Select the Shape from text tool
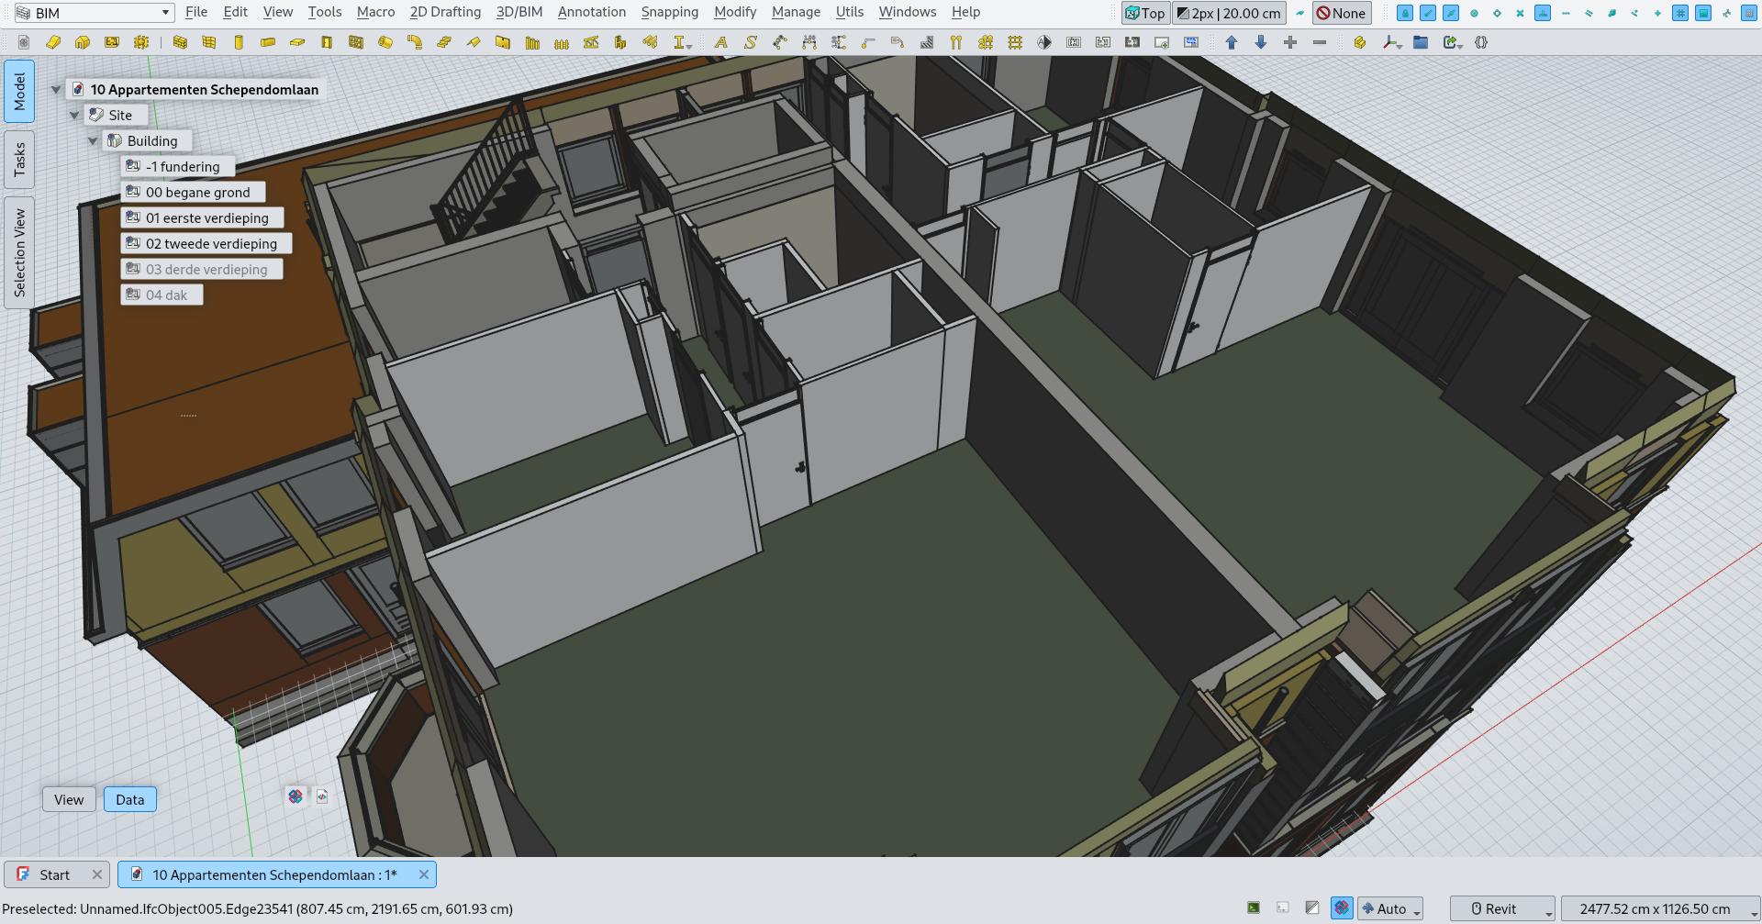The width and height of the screenshot is (1762, 924). [751, 42]
